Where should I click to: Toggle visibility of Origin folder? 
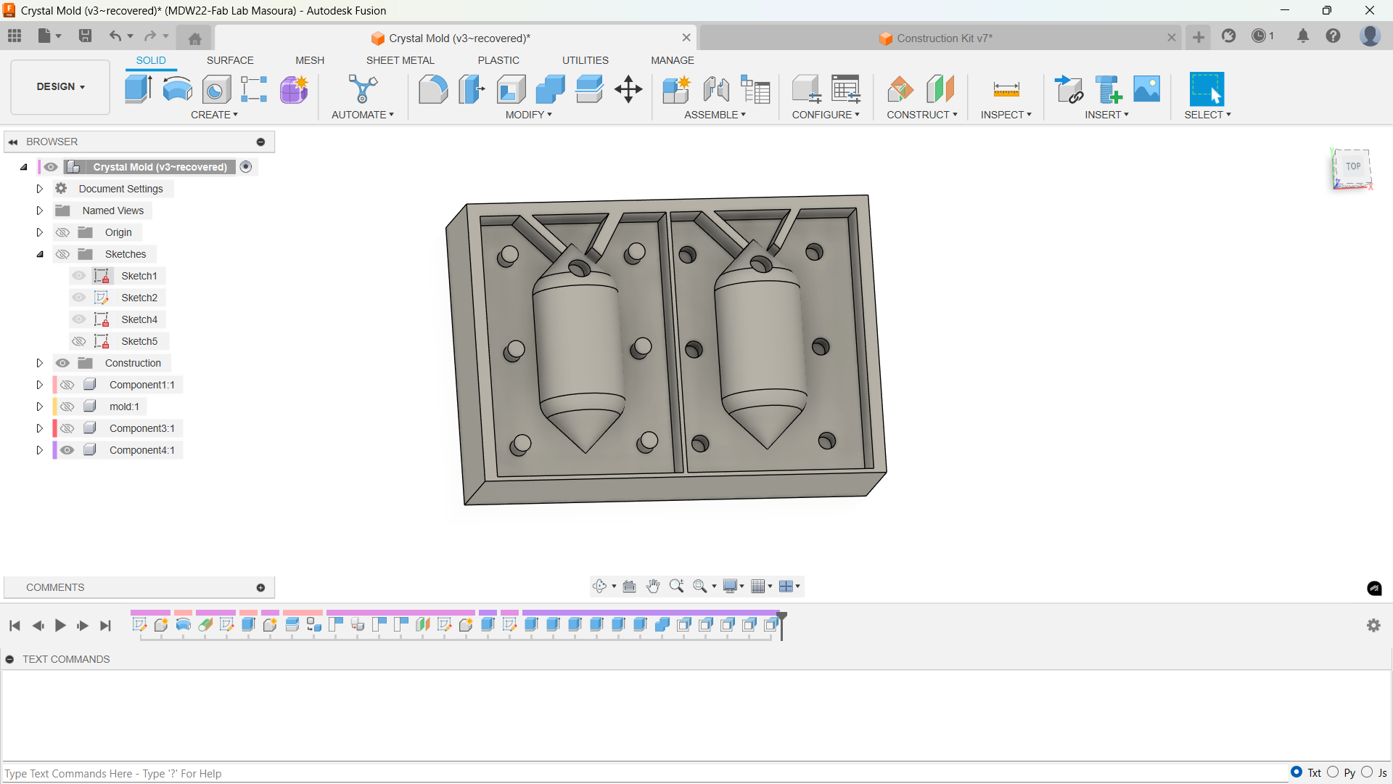coord(63,232)
